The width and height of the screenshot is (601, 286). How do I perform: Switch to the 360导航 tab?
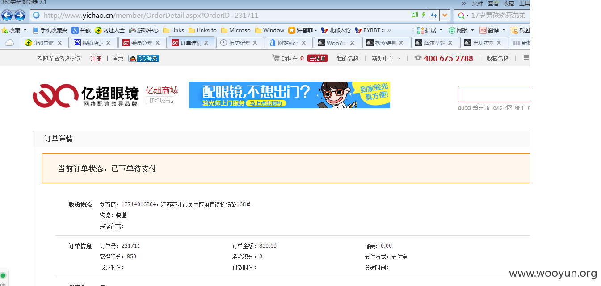click(44, 43)
